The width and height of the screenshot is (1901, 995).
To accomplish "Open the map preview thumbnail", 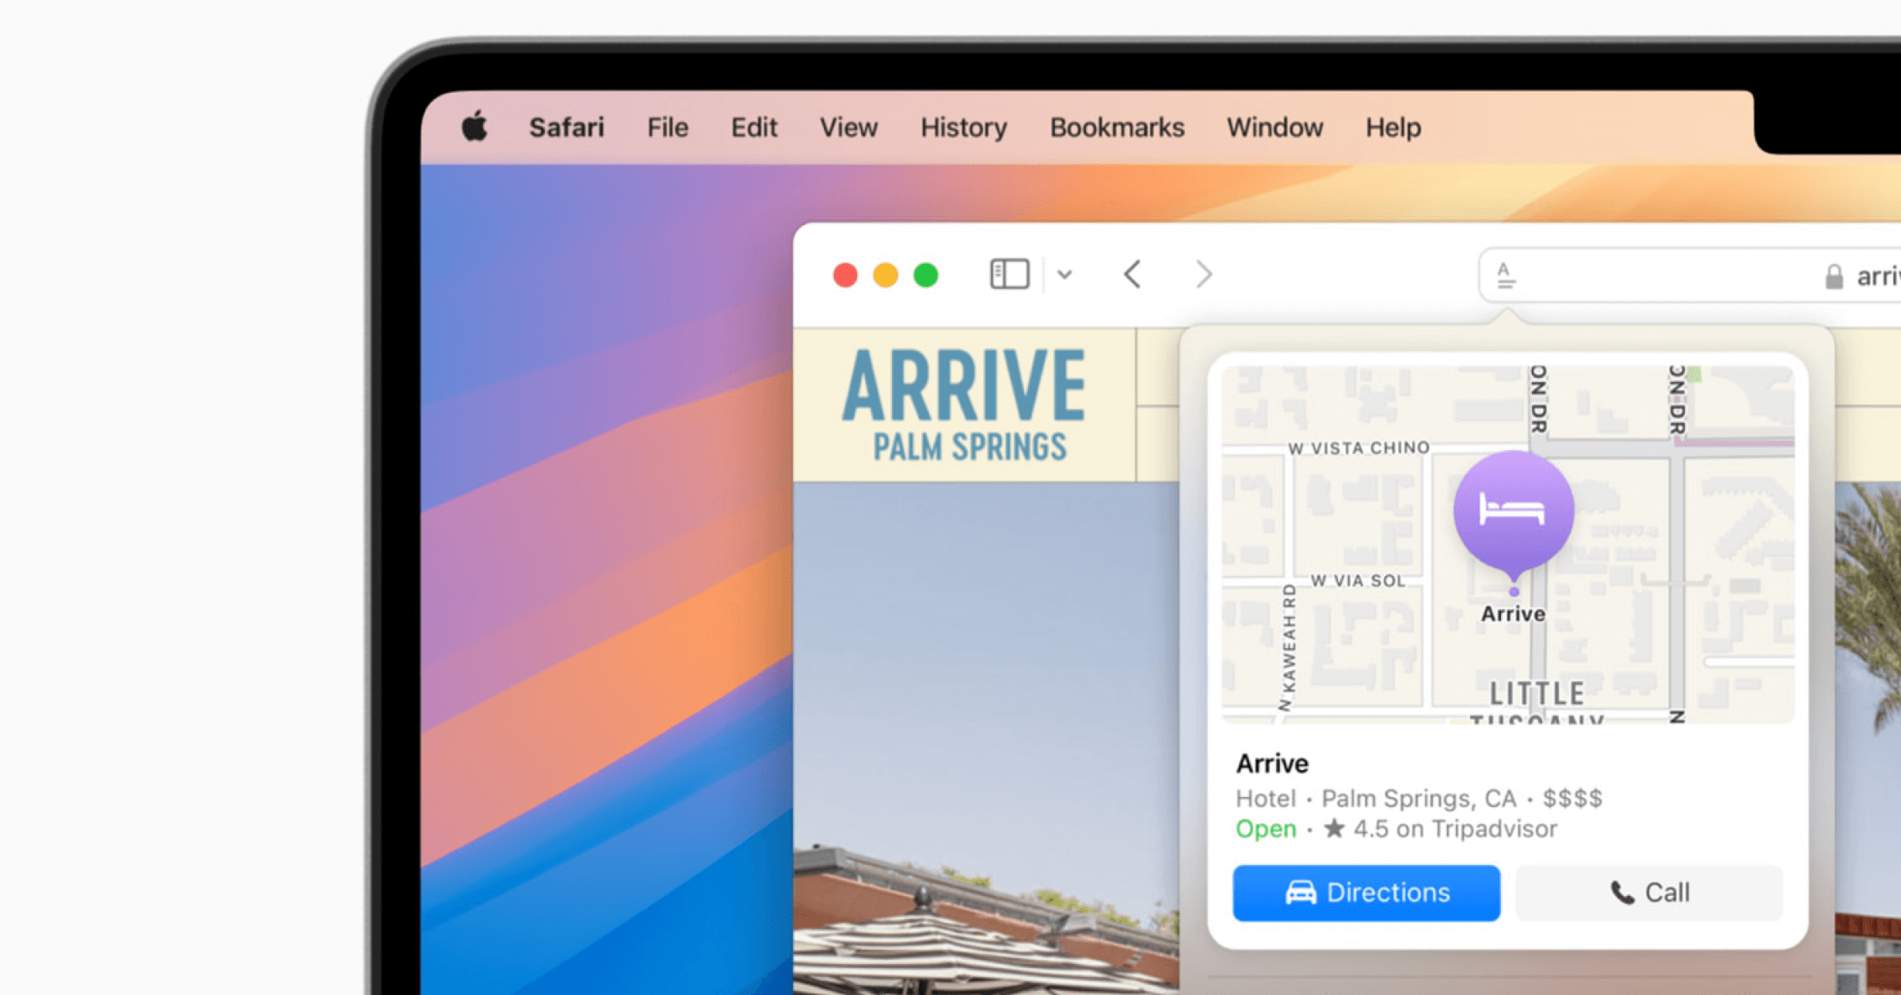I will 1508,544.
